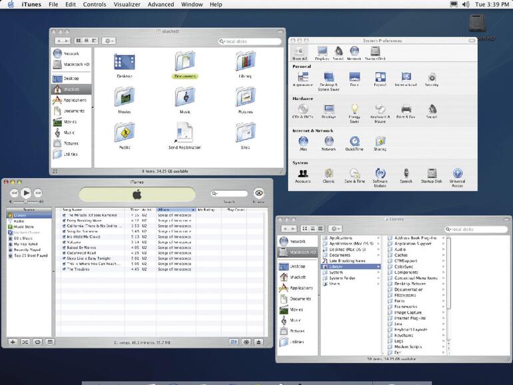Open the iTunes equalizer button
The image size is (513, 385).
click(234, 342)
